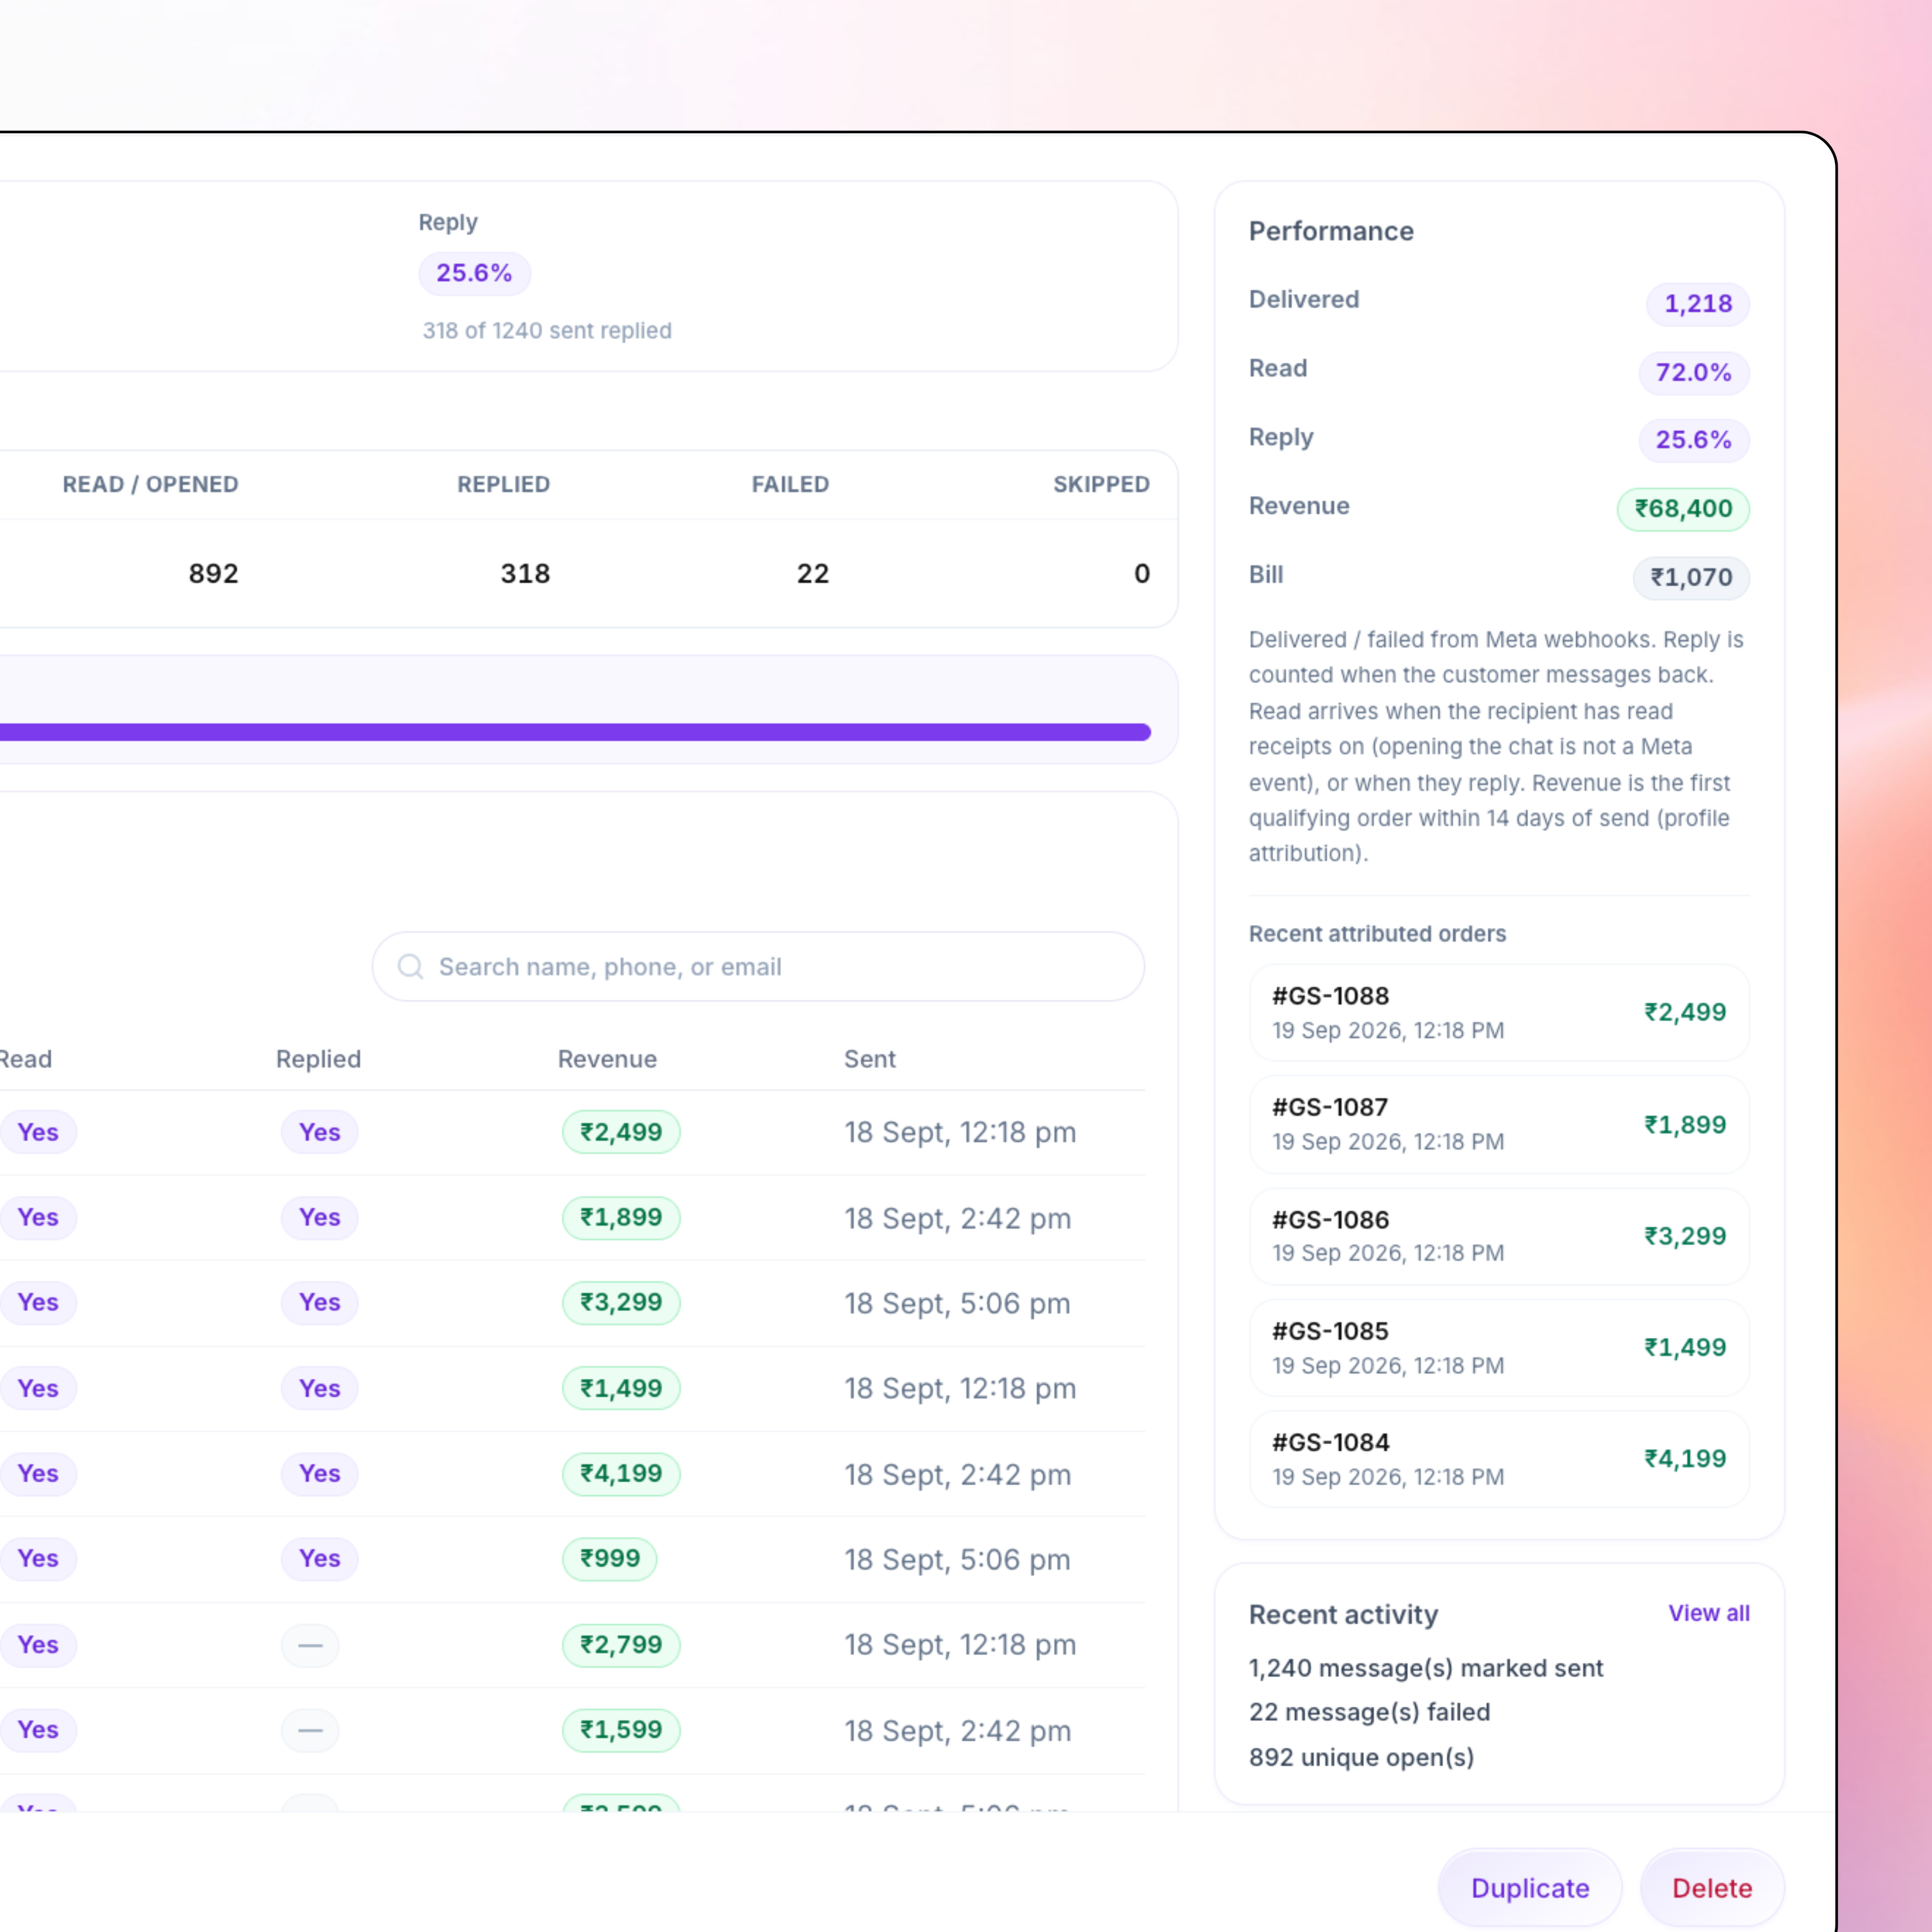Click the FAILED column header
Screen dimensions: 1932x1932
pos(790,484)
